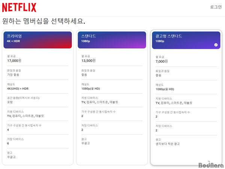Click 포함 spatial audio value
The width and height of the screenshot is (225, 169).
pyautogui.click(x=10, y=102)
